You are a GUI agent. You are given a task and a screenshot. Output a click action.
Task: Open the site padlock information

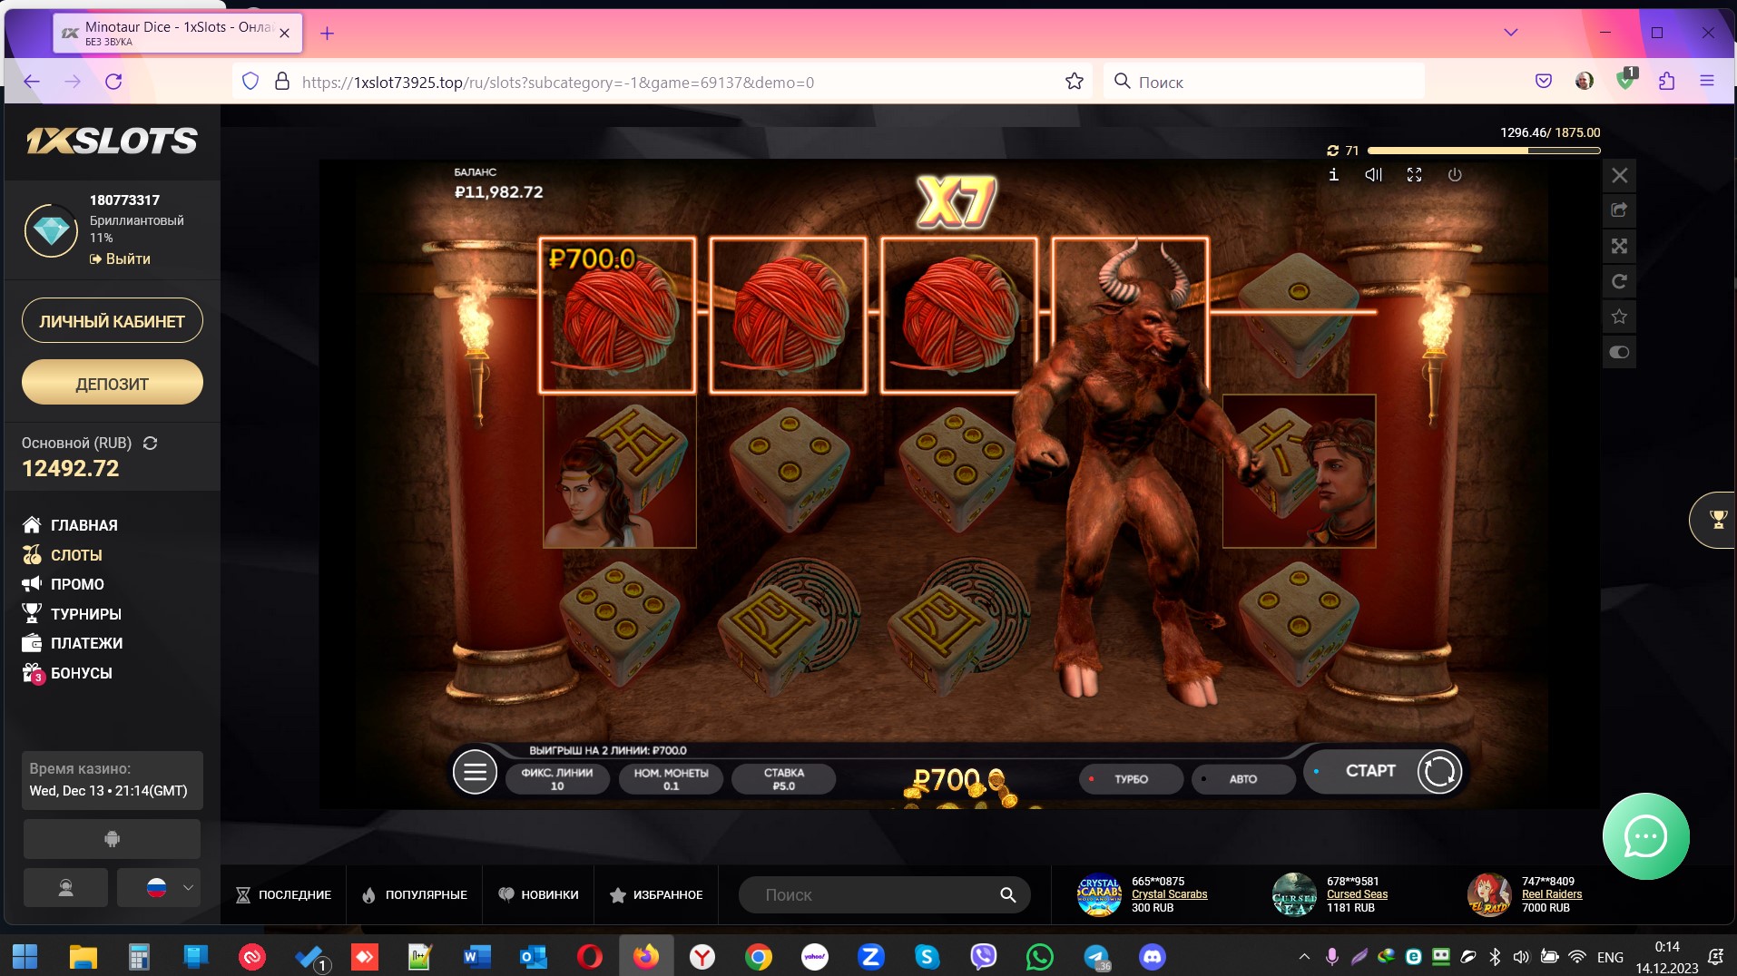(x=282, y=82)
